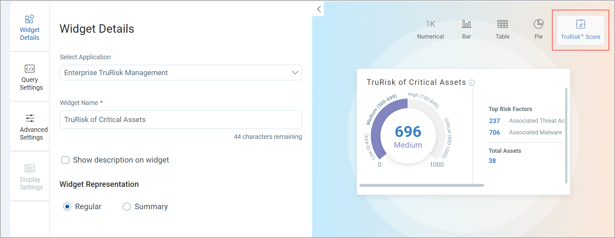The image size is (615, 238).
Task: Select the TruRisk Score widget type
Action: tap(580, 29)
